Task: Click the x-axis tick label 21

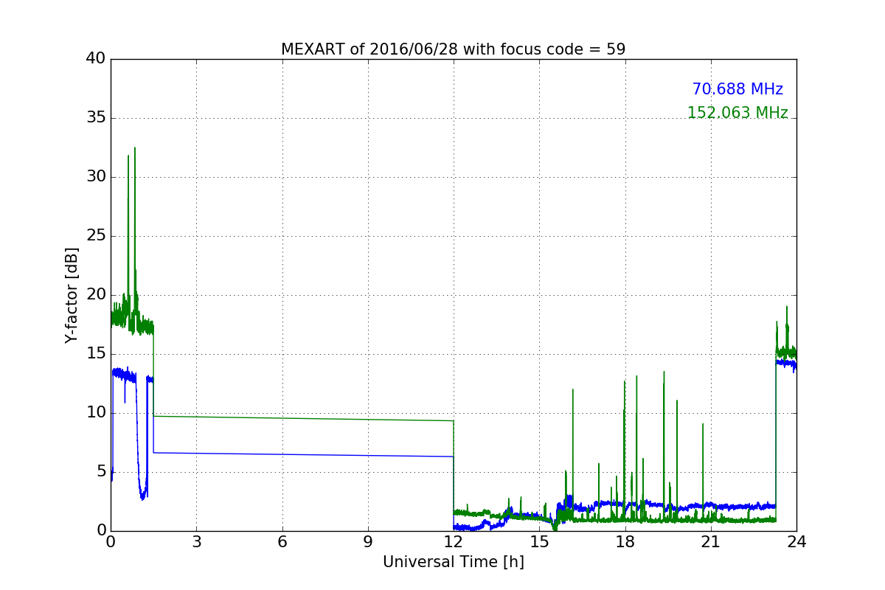Action: tap(711, 541)
